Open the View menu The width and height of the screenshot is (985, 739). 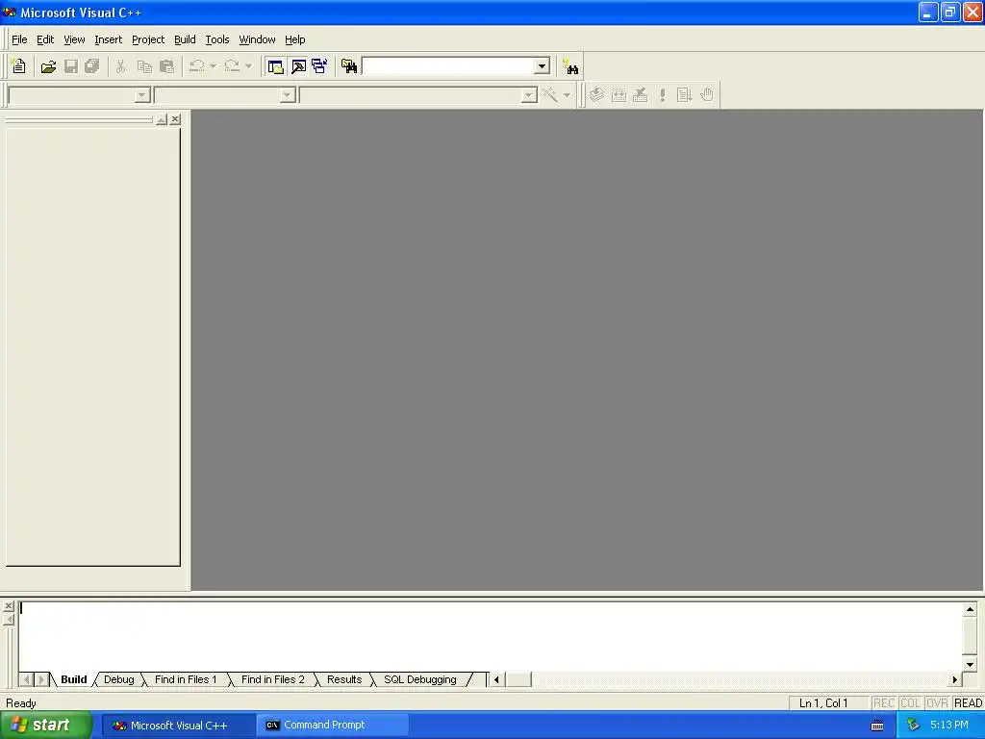pyautogui.click(x=74, y=39)
